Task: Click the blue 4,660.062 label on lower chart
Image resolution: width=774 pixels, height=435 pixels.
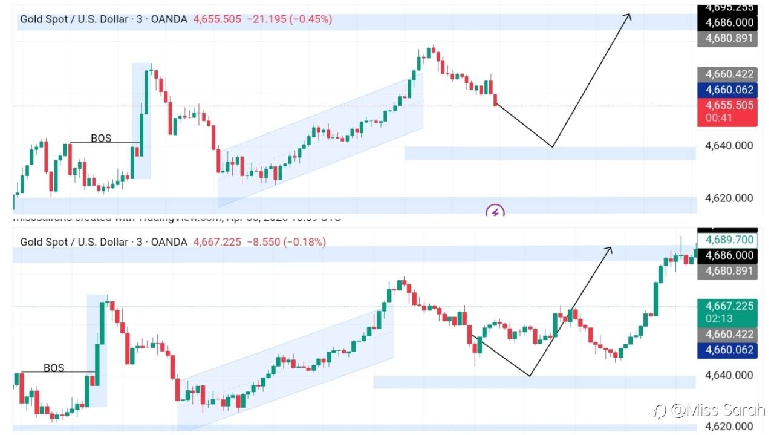Action: coord(727,349)
